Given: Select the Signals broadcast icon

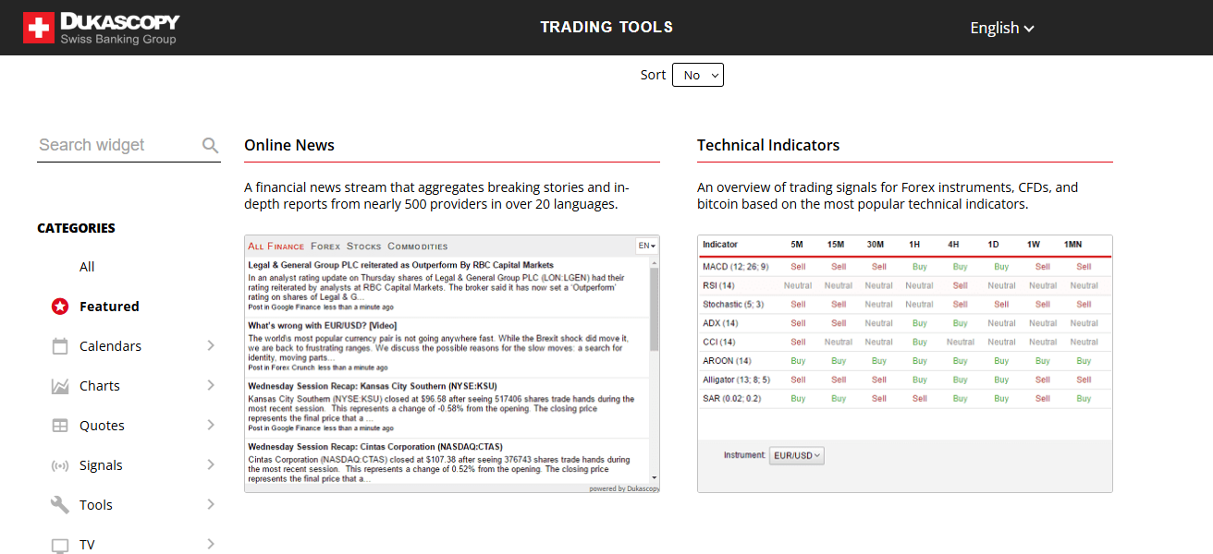Looking at the screenshot, I should 59,464.
